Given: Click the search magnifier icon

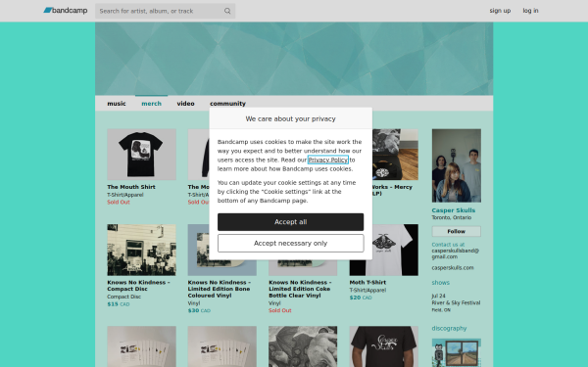Looking at the screenshot, I should click(227, 11).
